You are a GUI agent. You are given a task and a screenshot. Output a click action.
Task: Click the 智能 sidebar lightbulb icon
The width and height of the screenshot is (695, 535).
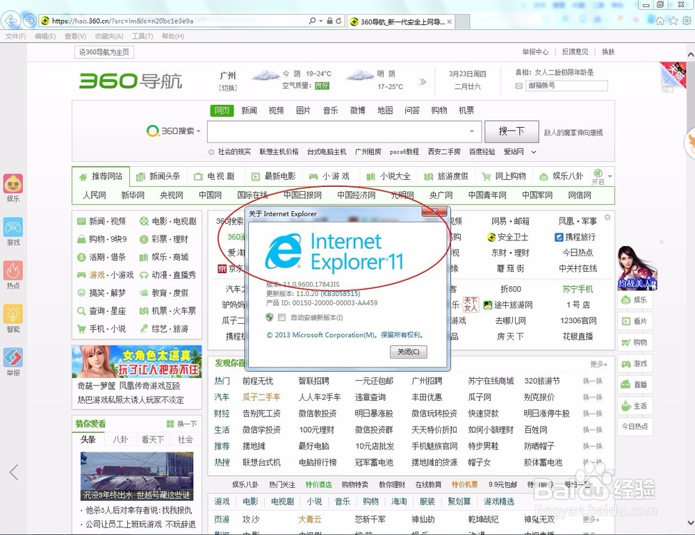click(x=13, y=314)
